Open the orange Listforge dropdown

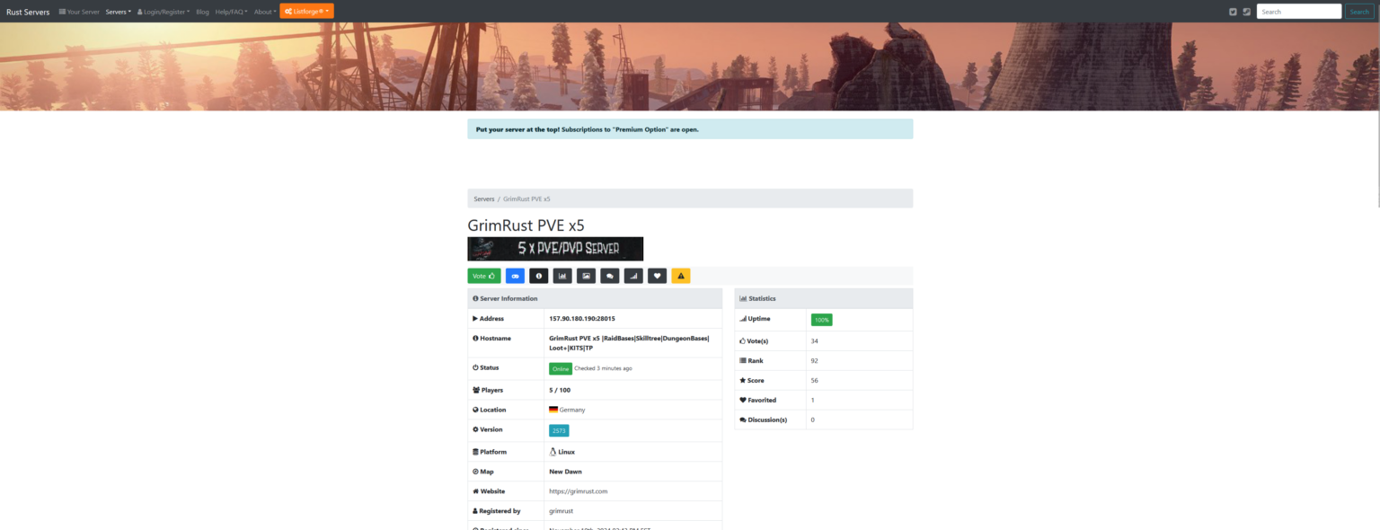306,11
